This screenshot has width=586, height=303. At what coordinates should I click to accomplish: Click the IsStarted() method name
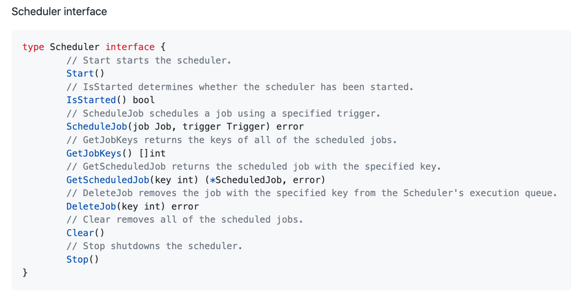tap(91, 100)
